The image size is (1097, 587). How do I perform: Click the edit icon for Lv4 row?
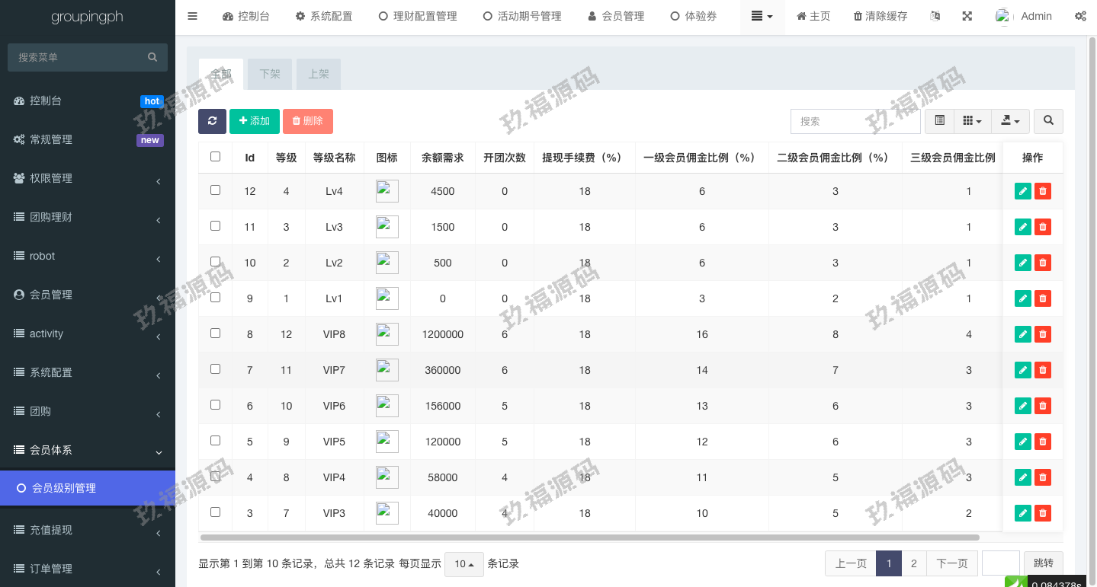[1023, 191]
